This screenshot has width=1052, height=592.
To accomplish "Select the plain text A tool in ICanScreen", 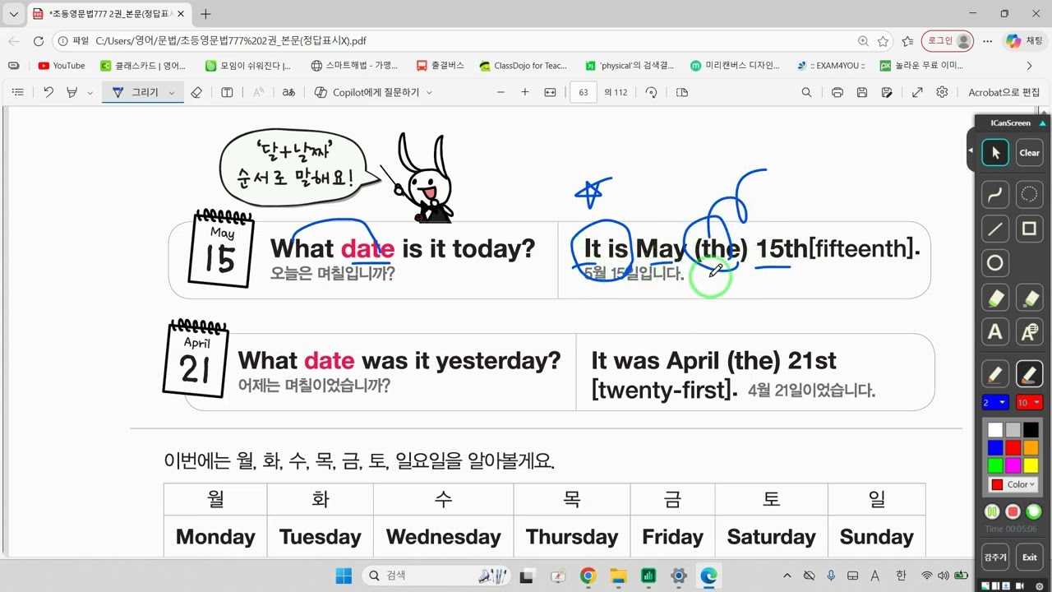I will (x=995, y=332).
